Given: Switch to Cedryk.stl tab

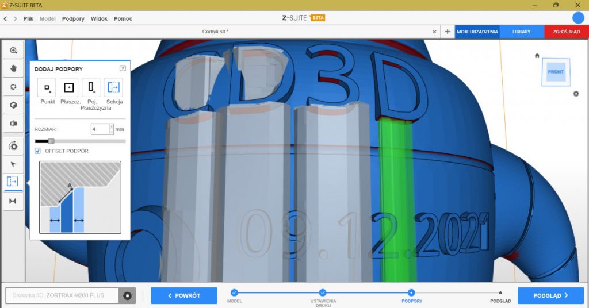Looking at the screenshot, I should [x=215, y=32].
